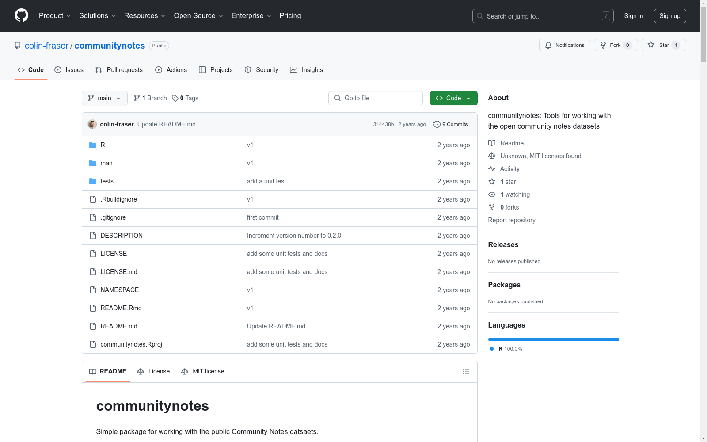Switch to the Pull requests tab

(119, 70)
